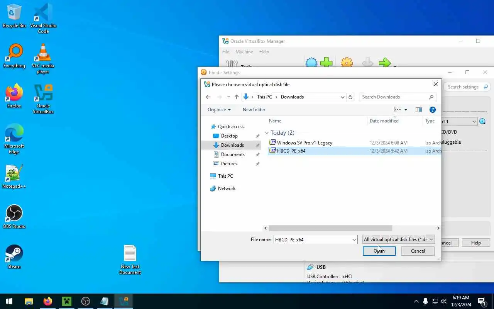Click the Open button

(379, 251)
